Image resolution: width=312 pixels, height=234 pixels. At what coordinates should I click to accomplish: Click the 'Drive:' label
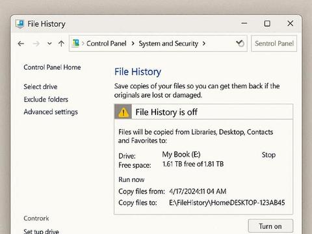click(x=127, y=156)
